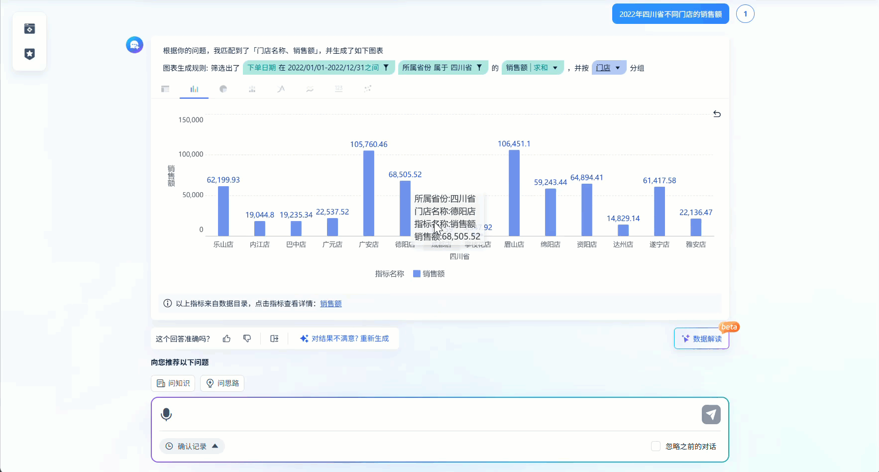Click the 广元店 axis label
Image resolution: width=879 pixels, height=472 pixels.
pyautogui.click(x=332, y=244)
